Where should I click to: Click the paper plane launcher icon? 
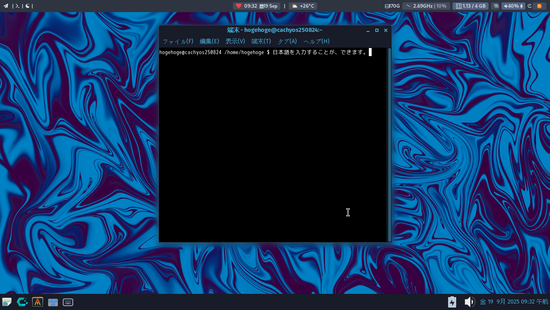coord(6,6)
